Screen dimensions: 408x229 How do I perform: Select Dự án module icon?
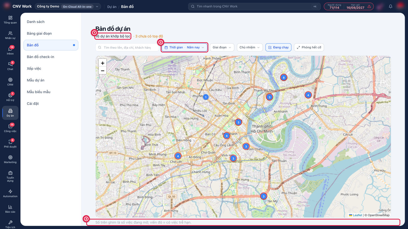point(10,113)
